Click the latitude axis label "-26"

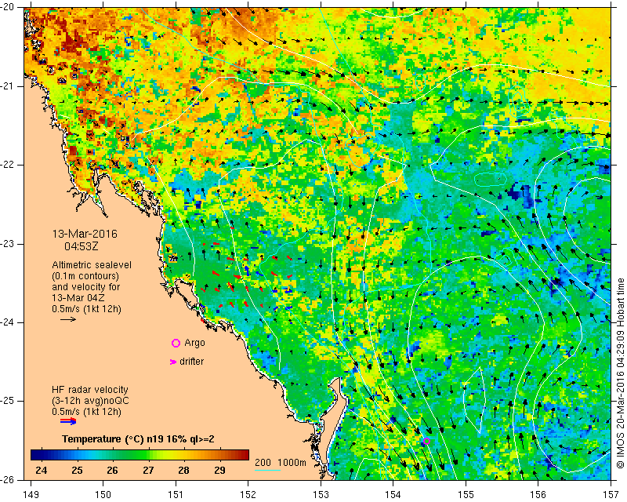pos(7,479)
